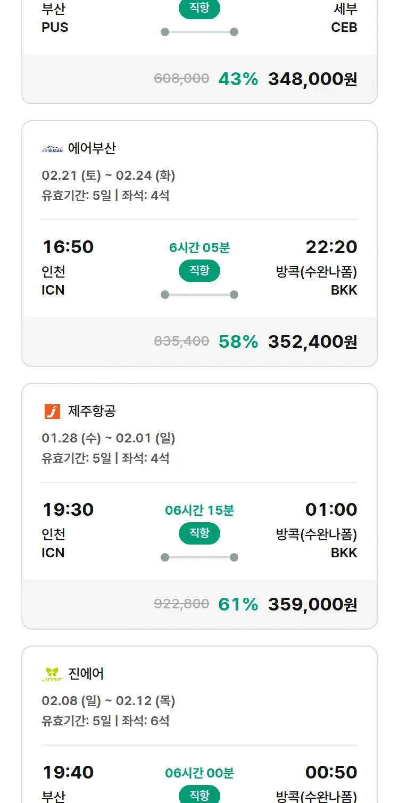
Task: Click the 02.08 (일) ~ 02.12 (목) date range
Action: coord(109,700)
